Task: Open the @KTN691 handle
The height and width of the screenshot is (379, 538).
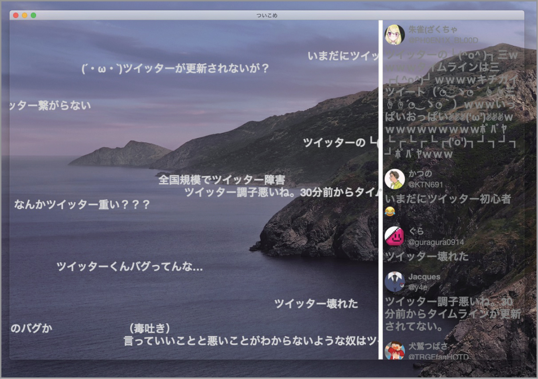Action: [x=425, y=184]
